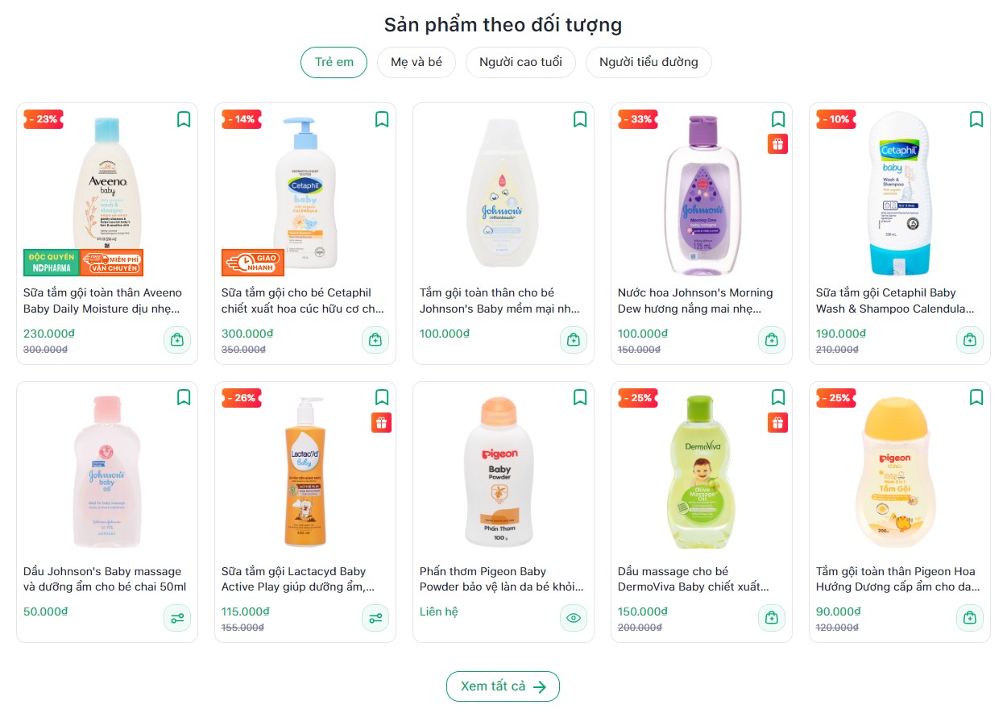Toggle bookmark on Pigeon Baby Powder
Screen dimensions: 1007x713
[580, 398]
